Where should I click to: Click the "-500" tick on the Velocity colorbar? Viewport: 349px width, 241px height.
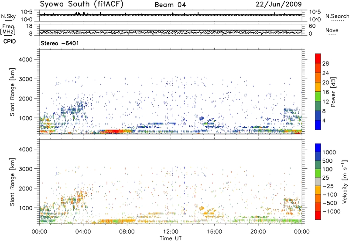[x=329, y=203]
